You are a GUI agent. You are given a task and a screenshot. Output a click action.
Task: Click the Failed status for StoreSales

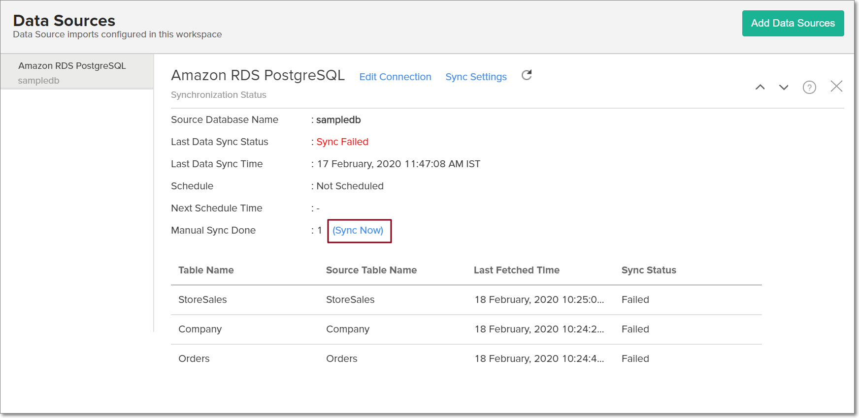tap(635, 299)
